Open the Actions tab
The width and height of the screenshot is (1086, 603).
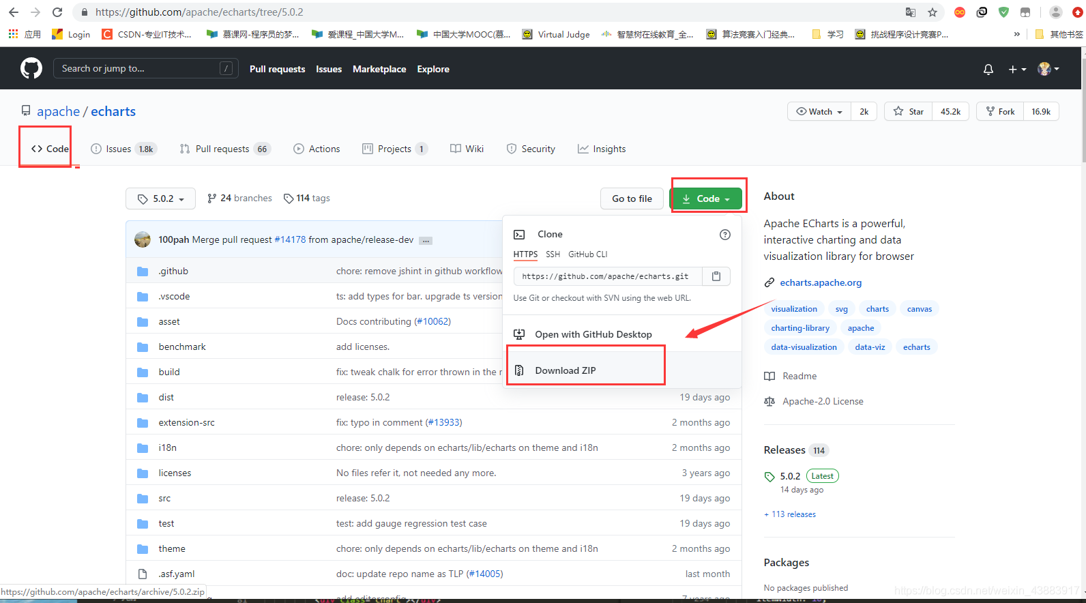click(317, 149)
